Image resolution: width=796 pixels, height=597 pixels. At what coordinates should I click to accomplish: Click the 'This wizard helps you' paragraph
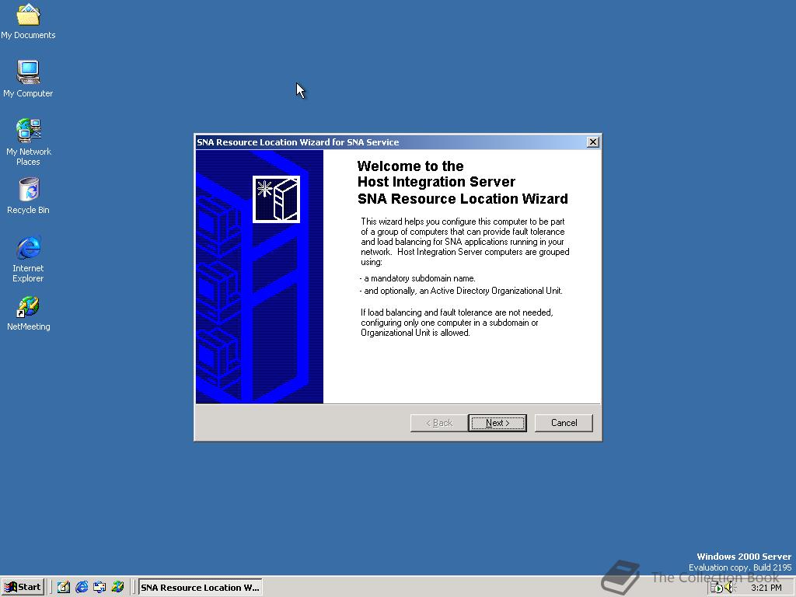coord(465,242)
